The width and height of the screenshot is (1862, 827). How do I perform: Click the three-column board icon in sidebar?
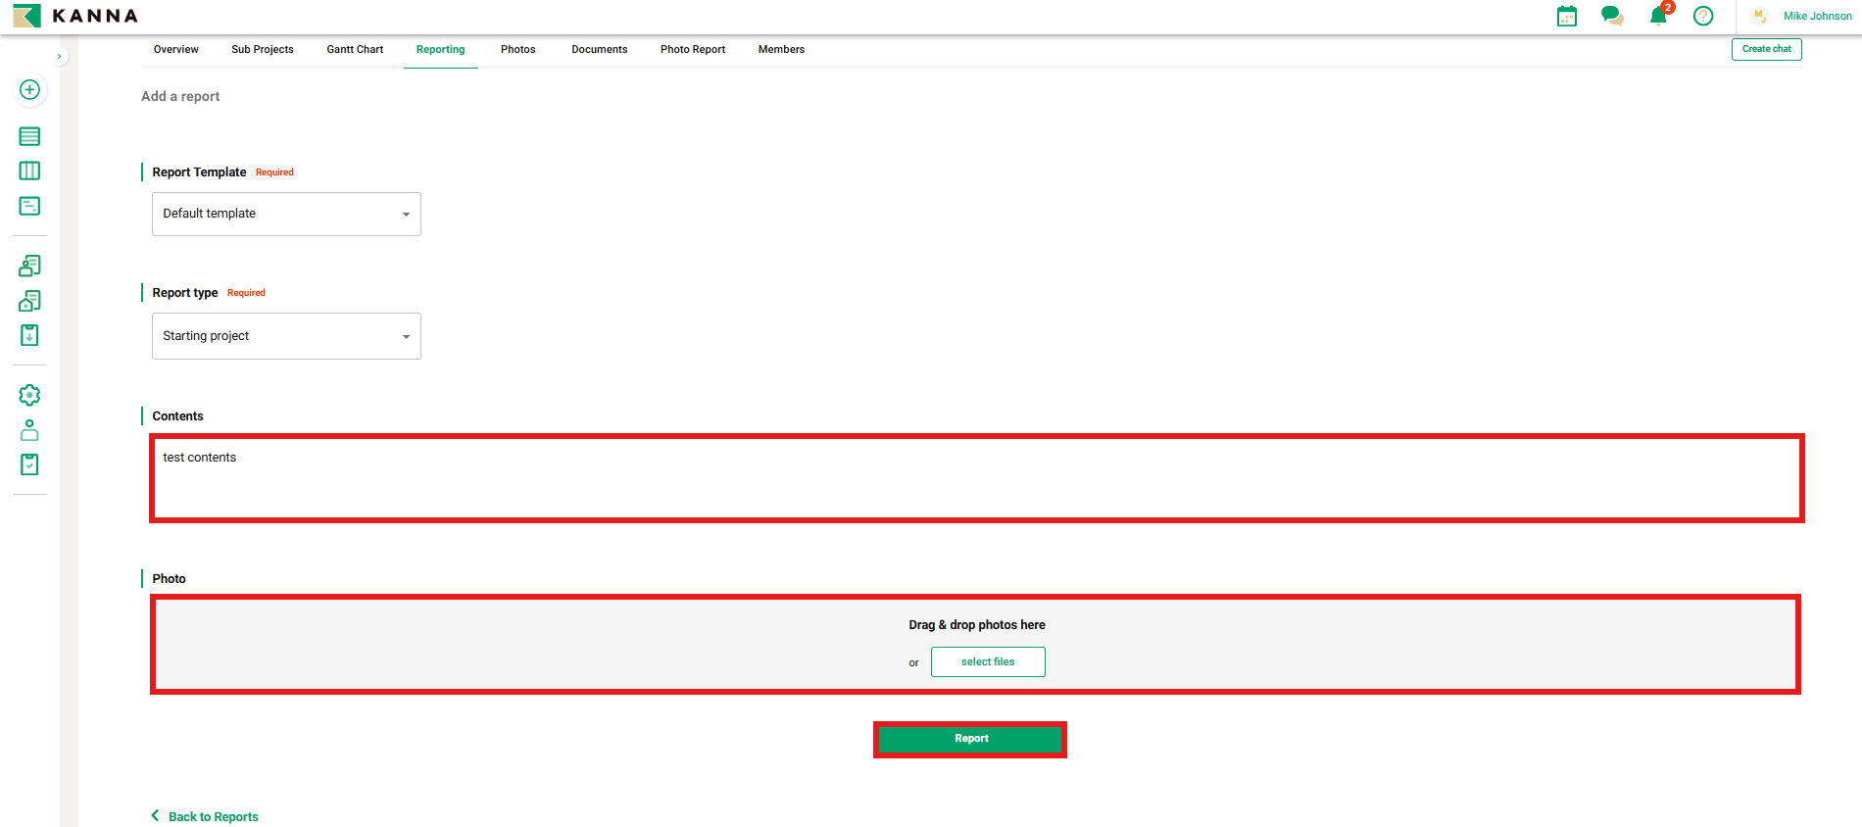(x=29, y=171)
